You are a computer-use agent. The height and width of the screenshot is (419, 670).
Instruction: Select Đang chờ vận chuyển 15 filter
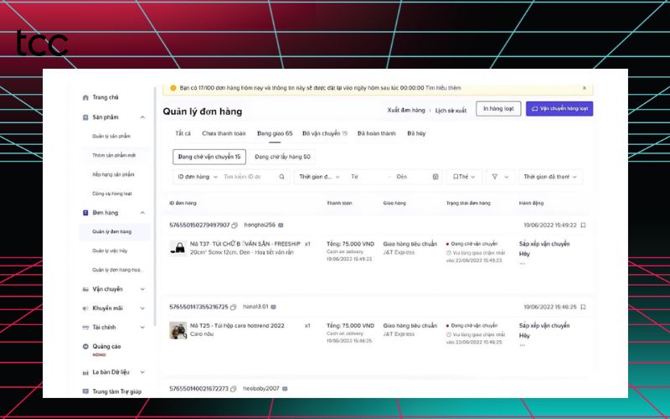coord(209,157)
